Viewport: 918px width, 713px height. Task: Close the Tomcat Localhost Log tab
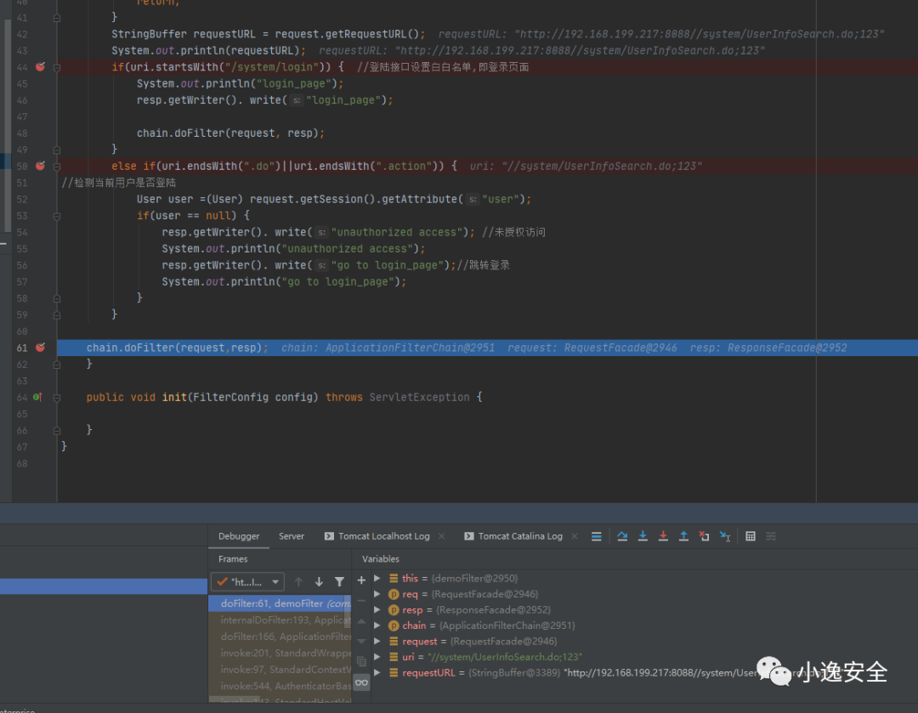(x=442, y=536)
